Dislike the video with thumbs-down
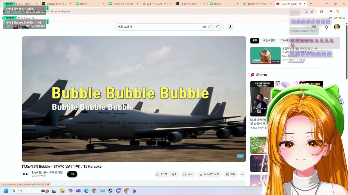The image size is (348, 195). pos(174,174)
